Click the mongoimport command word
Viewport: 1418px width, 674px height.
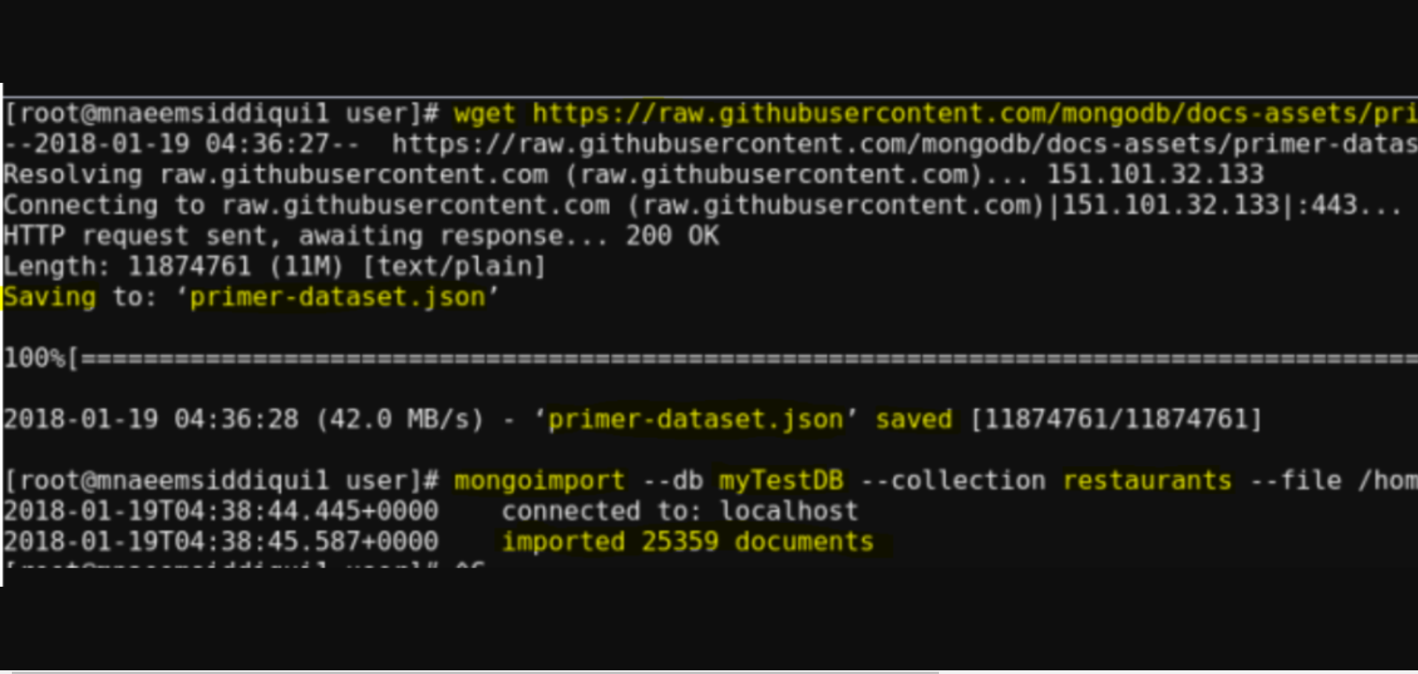click(x=539, y=481)
